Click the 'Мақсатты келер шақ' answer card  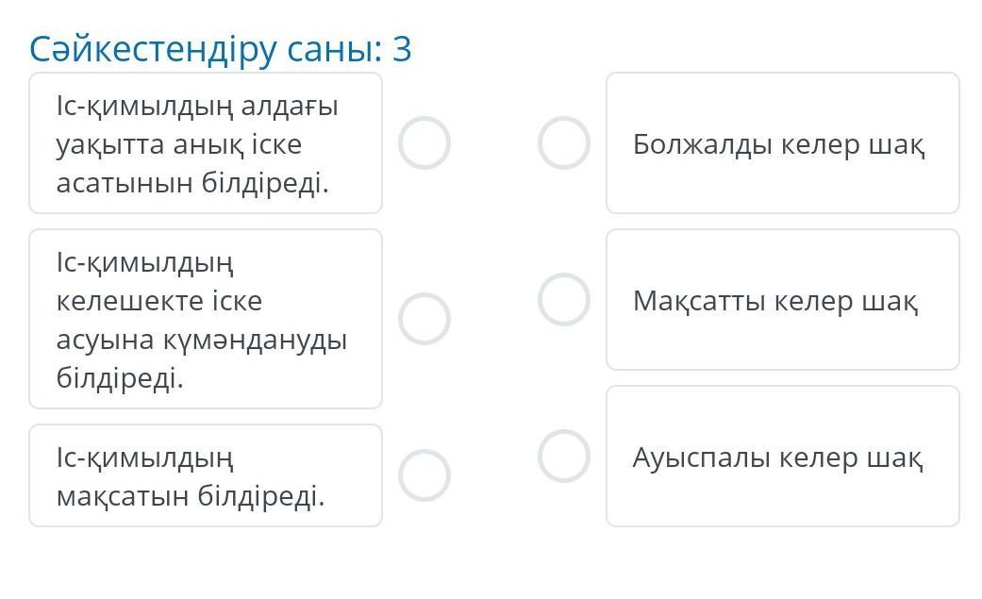783,300
